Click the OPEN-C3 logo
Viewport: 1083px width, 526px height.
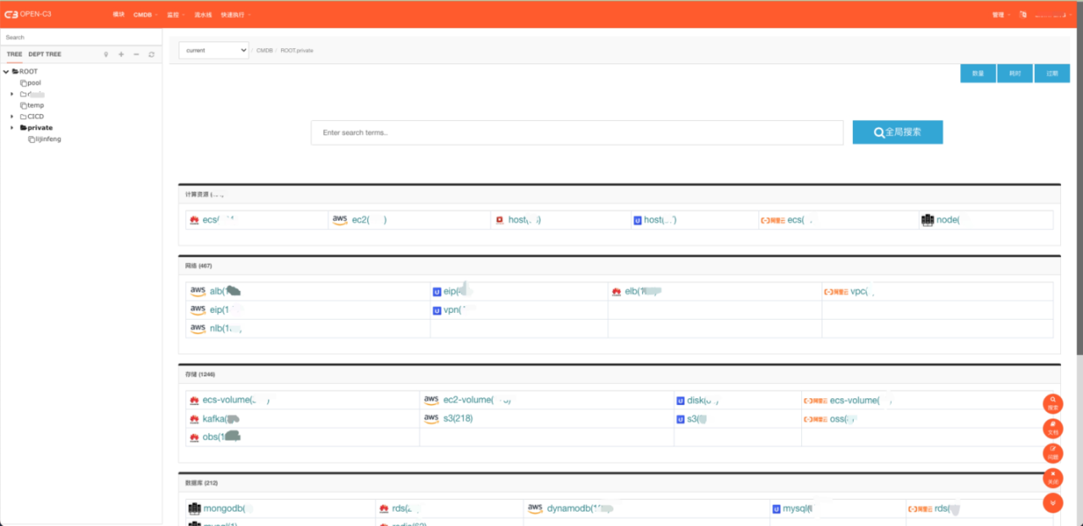click(x=28, y=14)
